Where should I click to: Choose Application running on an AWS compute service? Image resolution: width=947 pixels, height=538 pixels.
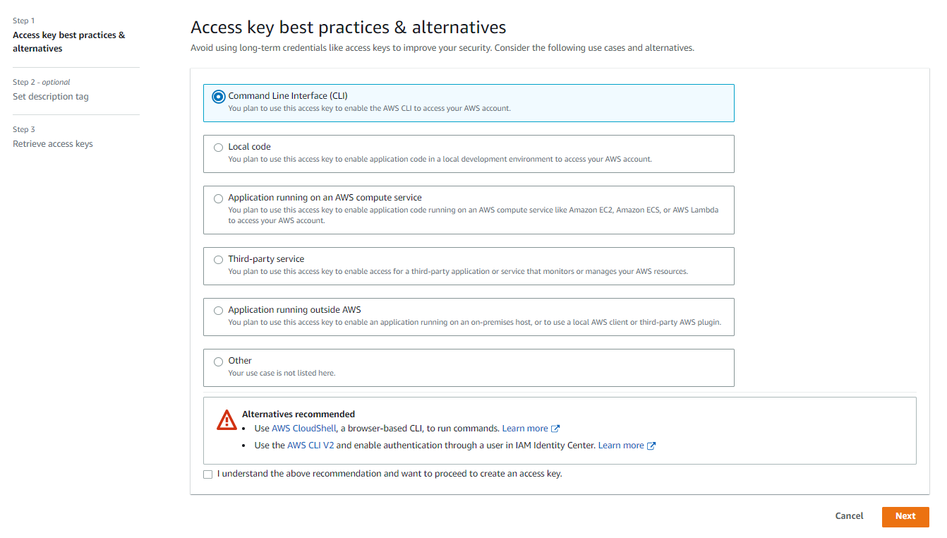coord(219,198)
